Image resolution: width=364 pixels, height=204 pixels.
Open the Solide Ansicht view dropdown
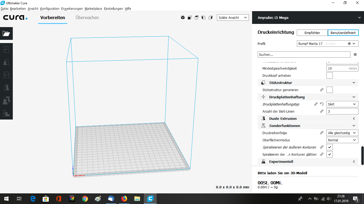[233, 18]
